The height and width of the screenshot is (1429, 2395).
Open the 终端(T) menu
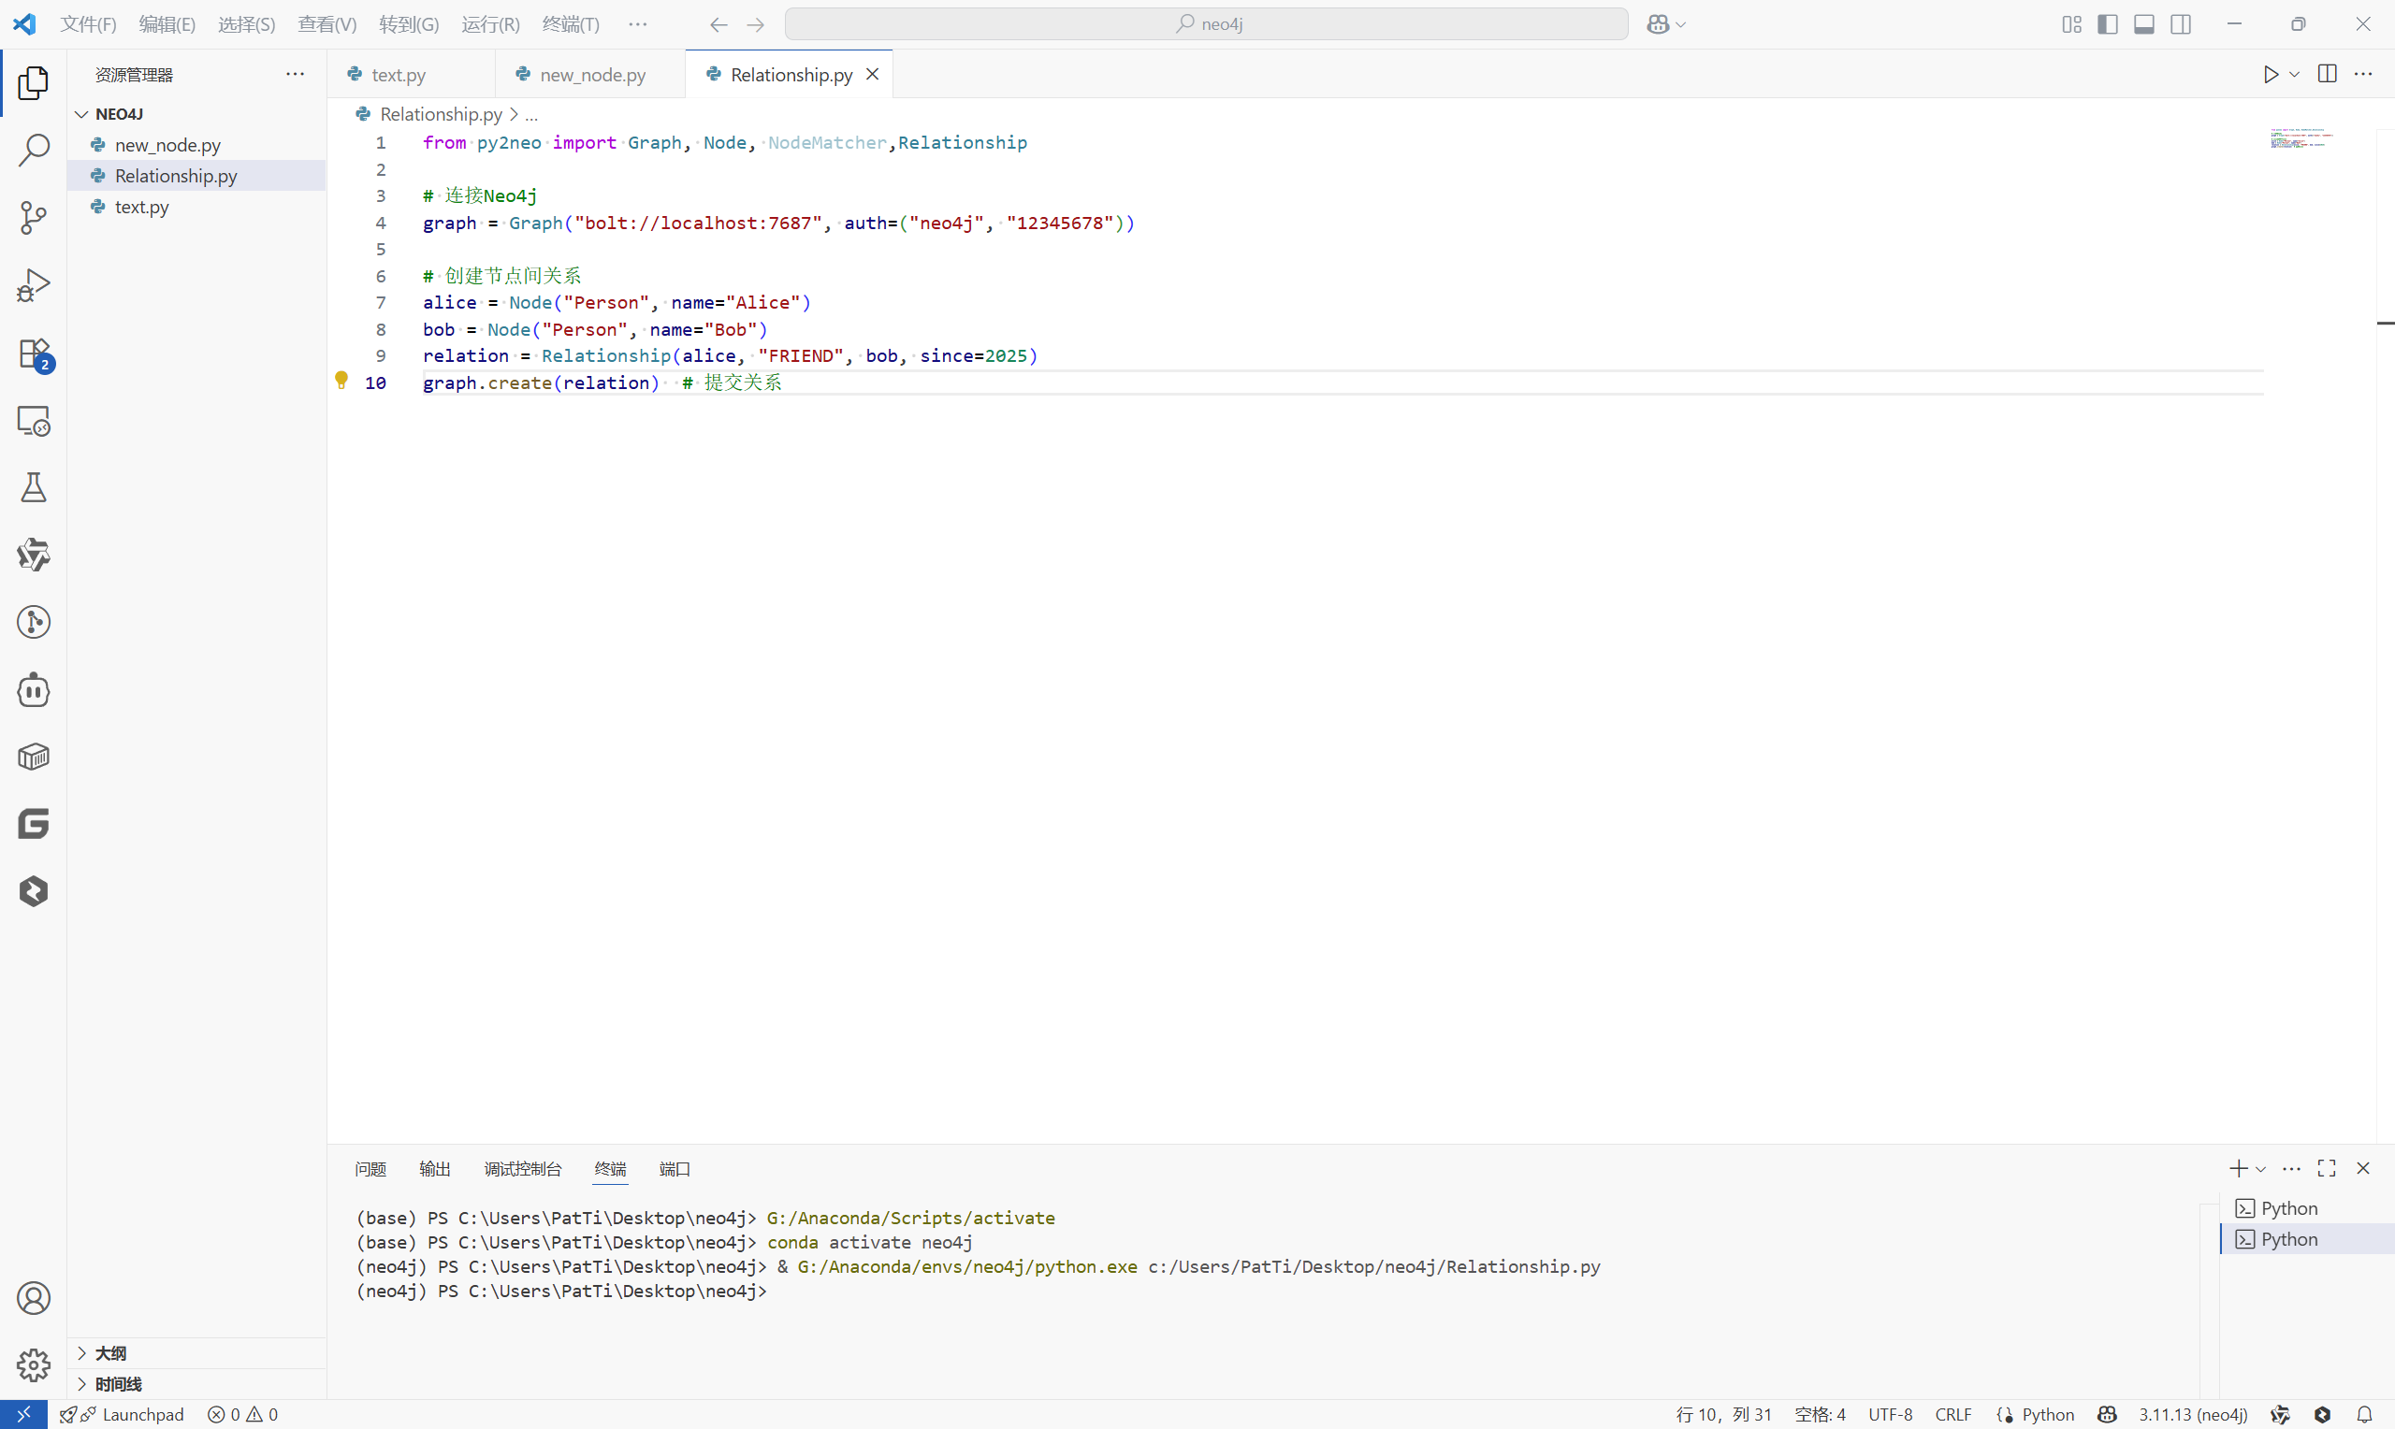click(570, 24)
